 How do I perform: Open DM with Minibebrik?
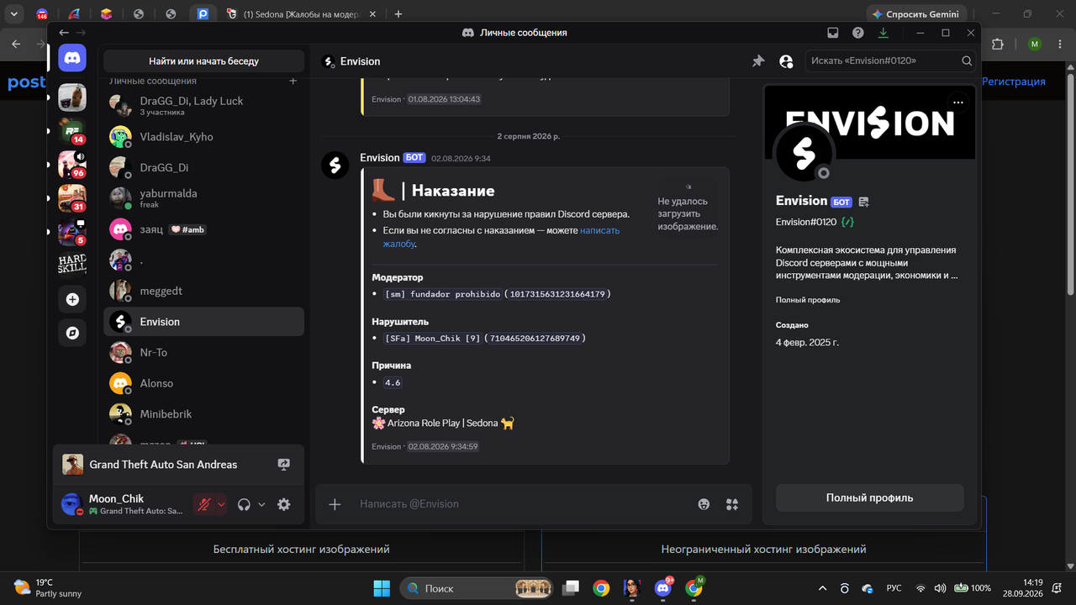[203, 414]
